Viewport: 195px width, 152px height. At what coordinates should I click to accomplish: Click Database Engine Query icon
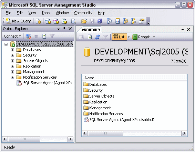38,21
